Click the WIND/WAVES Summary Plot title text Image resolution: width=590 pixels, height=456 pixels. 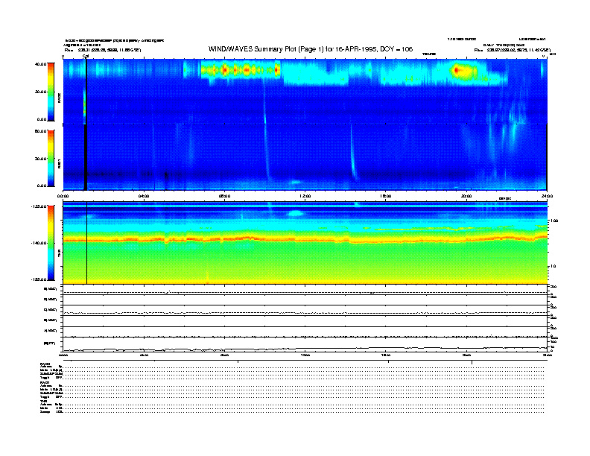pos(311,49)
